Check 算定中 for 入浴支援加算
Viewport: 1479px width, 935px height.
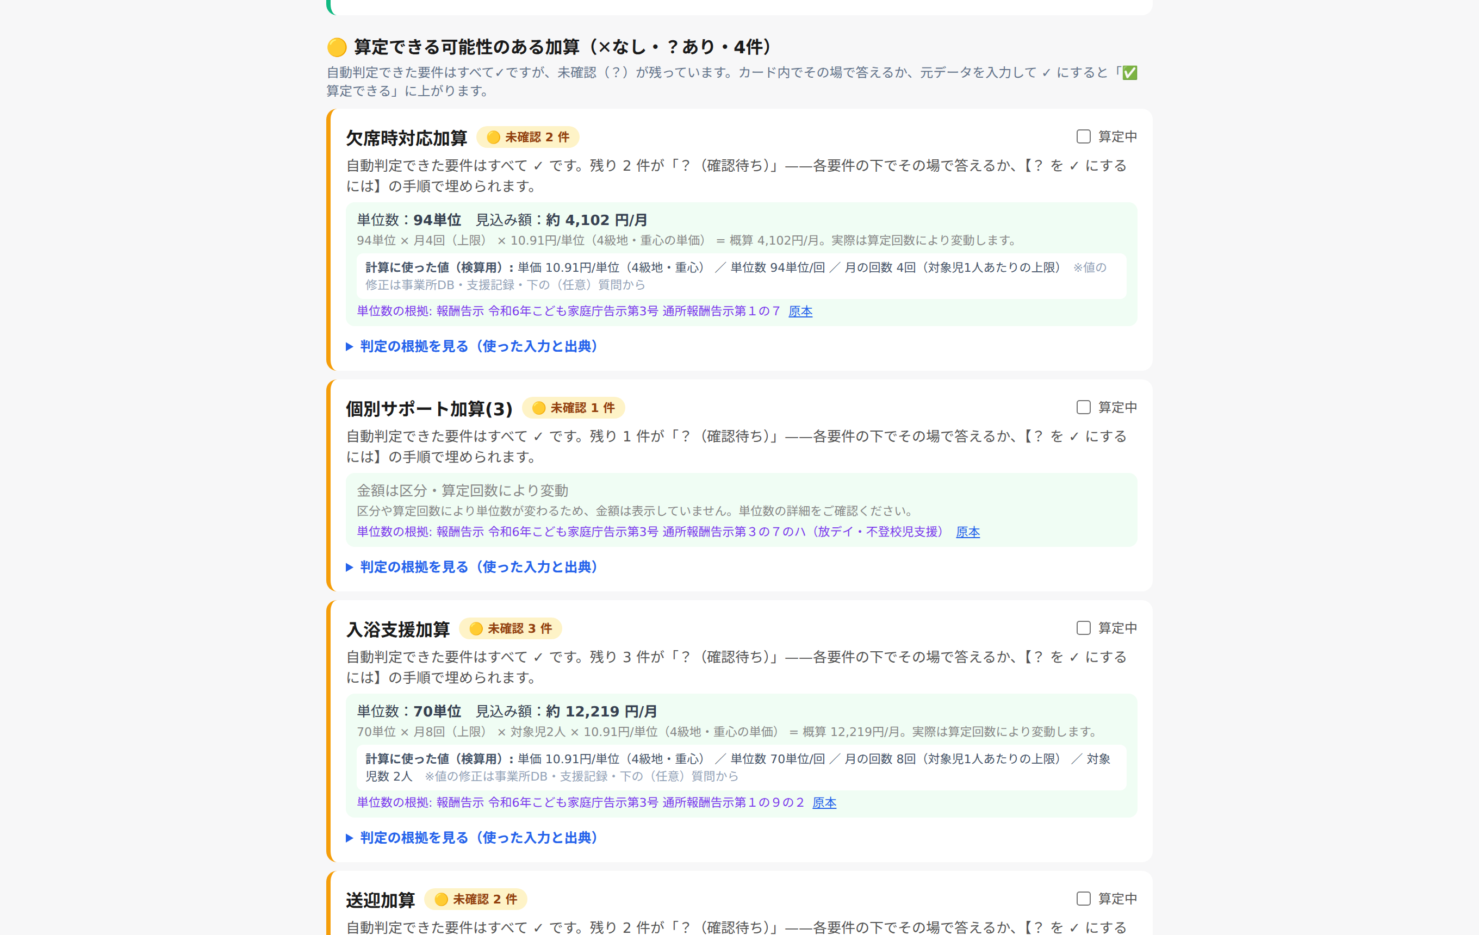tap(1084, 627)
